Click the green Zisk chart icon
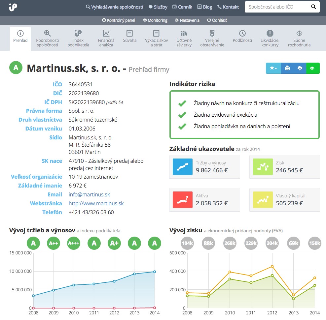Screen dimensions: 326x320 [263, 167]
